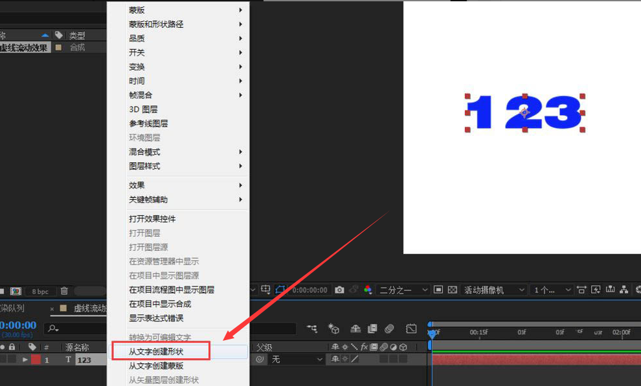The height and width of the screenshot is (386, 641).
Task: Open the 二分之一 resolution dropdown
Action: [401, 290]
